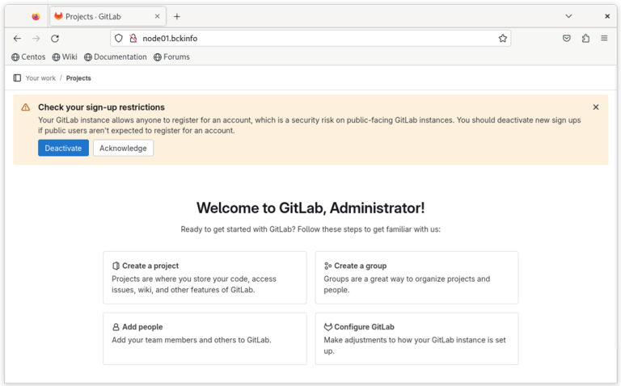Click the project icon beside Create a project
Viewport: 621px width, 386px height.
point(116,266)
